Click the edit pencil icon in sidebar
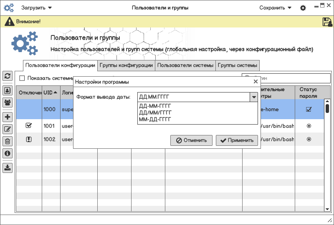The image size is (334, 225). [8, 129]
